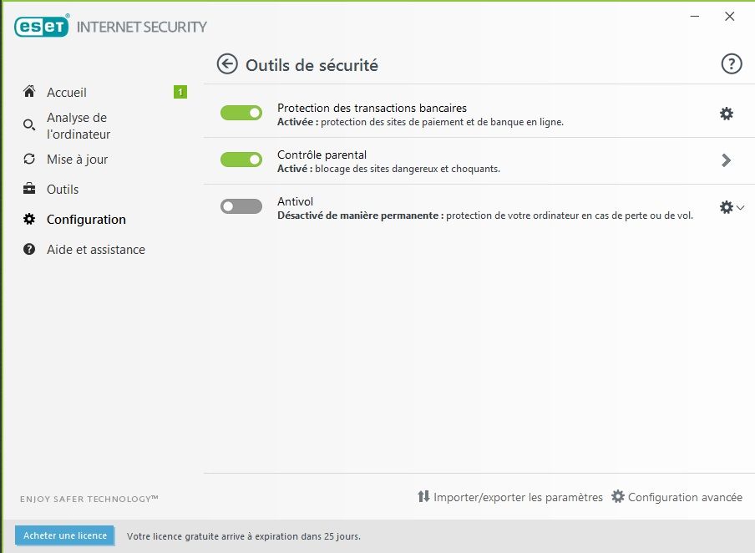
Task: Click the refresh icon beside Mise à jour
Action: coord(29,159)
